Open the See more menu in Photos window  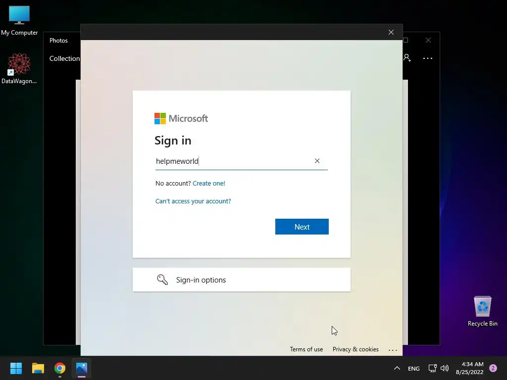click(x=427, y=58)
